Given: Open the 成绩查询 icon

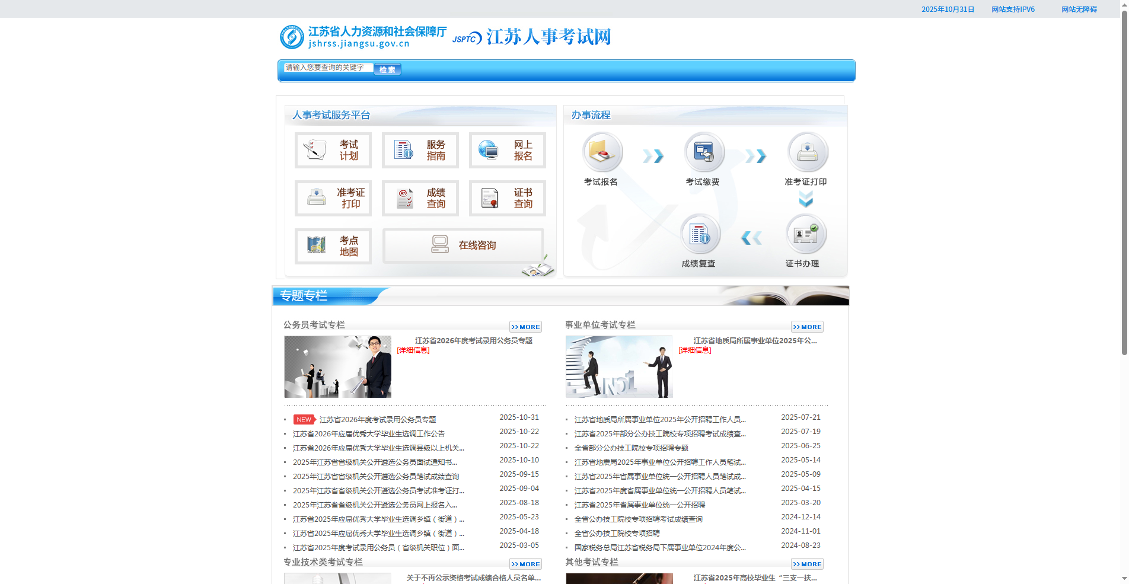Looking at the screenshot, I should pyautogui.click(x=420, y=198).
